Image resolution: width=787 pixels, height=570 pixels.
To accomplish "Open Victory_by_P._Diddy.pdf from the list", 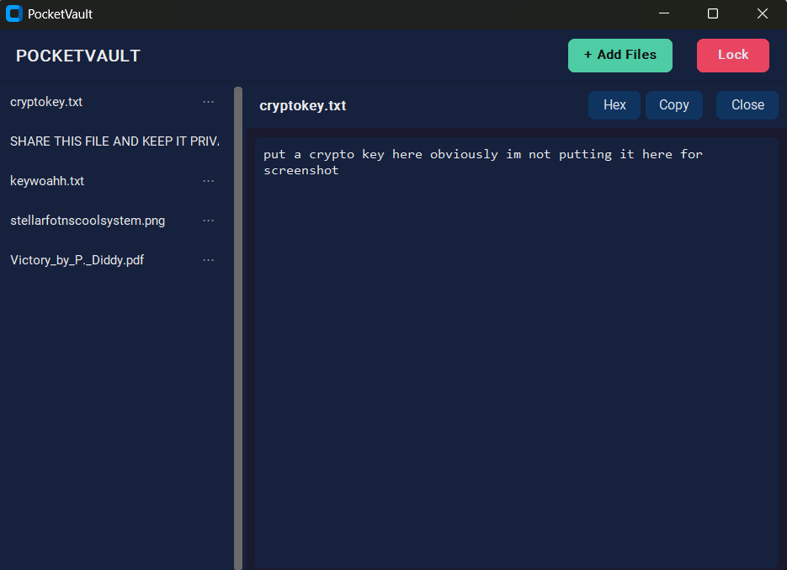I will pyautogui.click(x=77, y=260).
